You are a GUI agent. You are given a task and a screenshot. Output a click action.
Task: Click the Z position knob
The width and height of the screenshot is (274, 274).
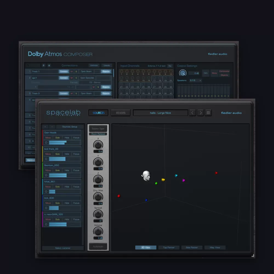pyautogui.click(x=98, y=179)
